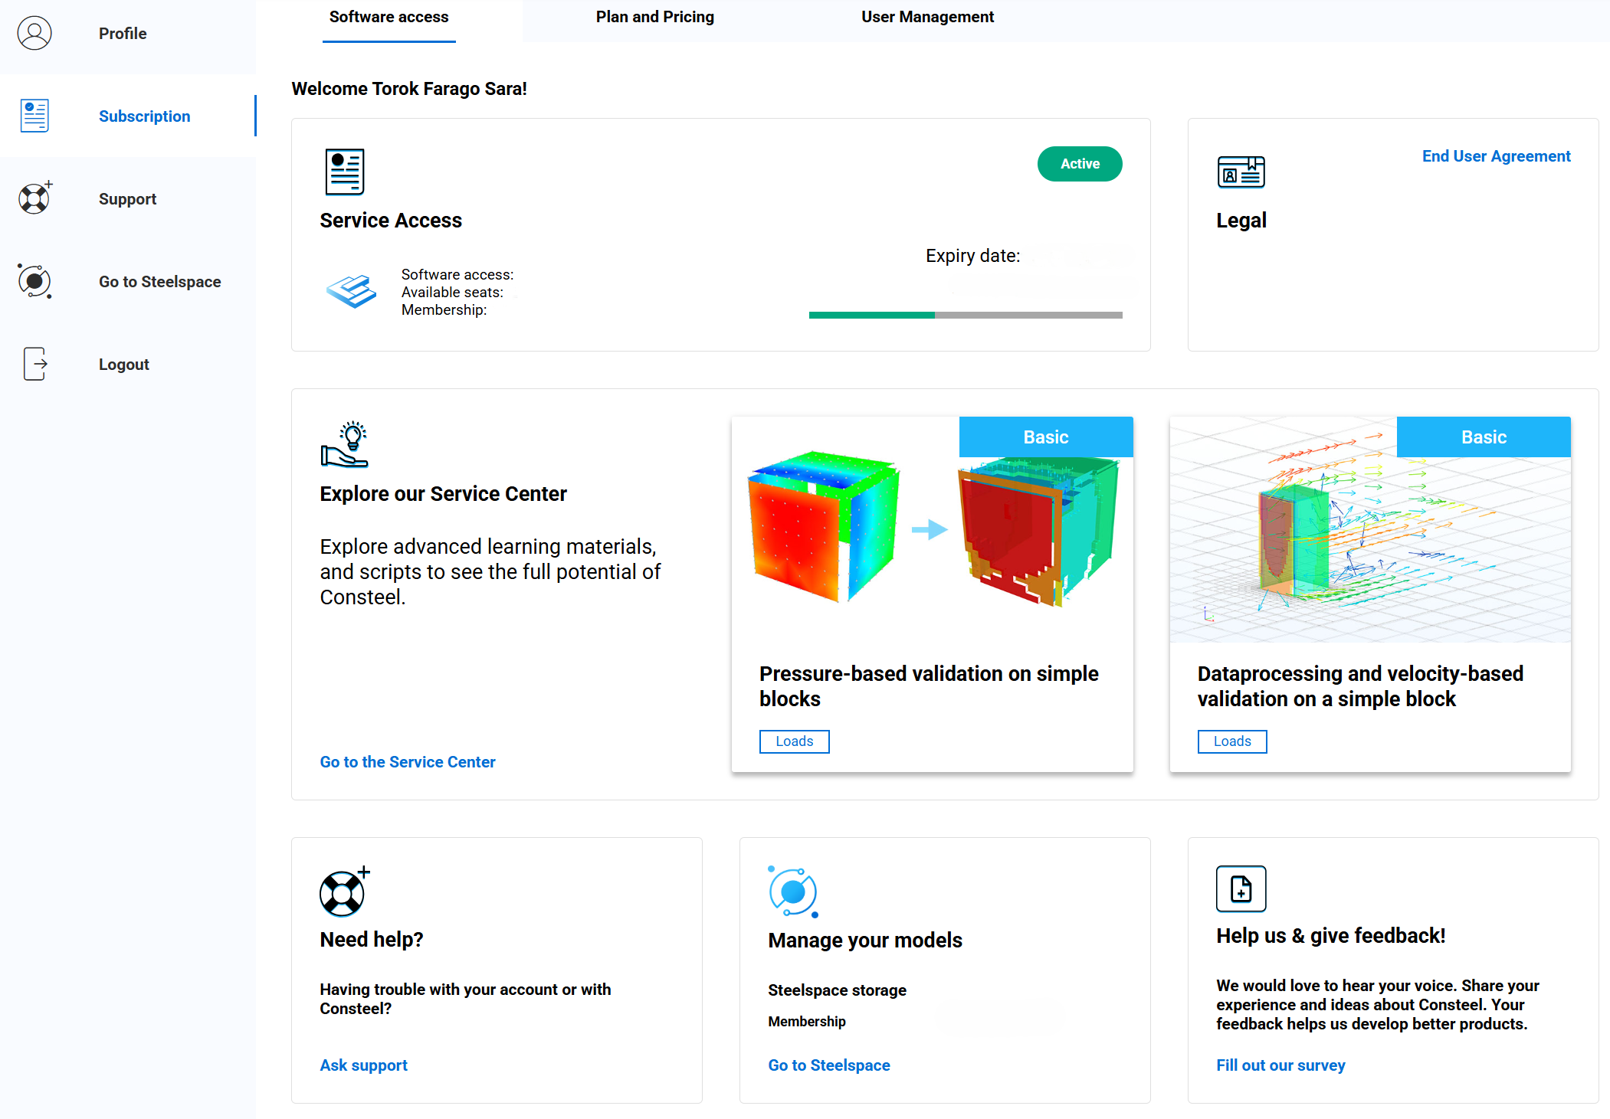This screenshot has width=1610, height=1119.
Task: Click the Service Access ID card icon
Action: point(345,172)
